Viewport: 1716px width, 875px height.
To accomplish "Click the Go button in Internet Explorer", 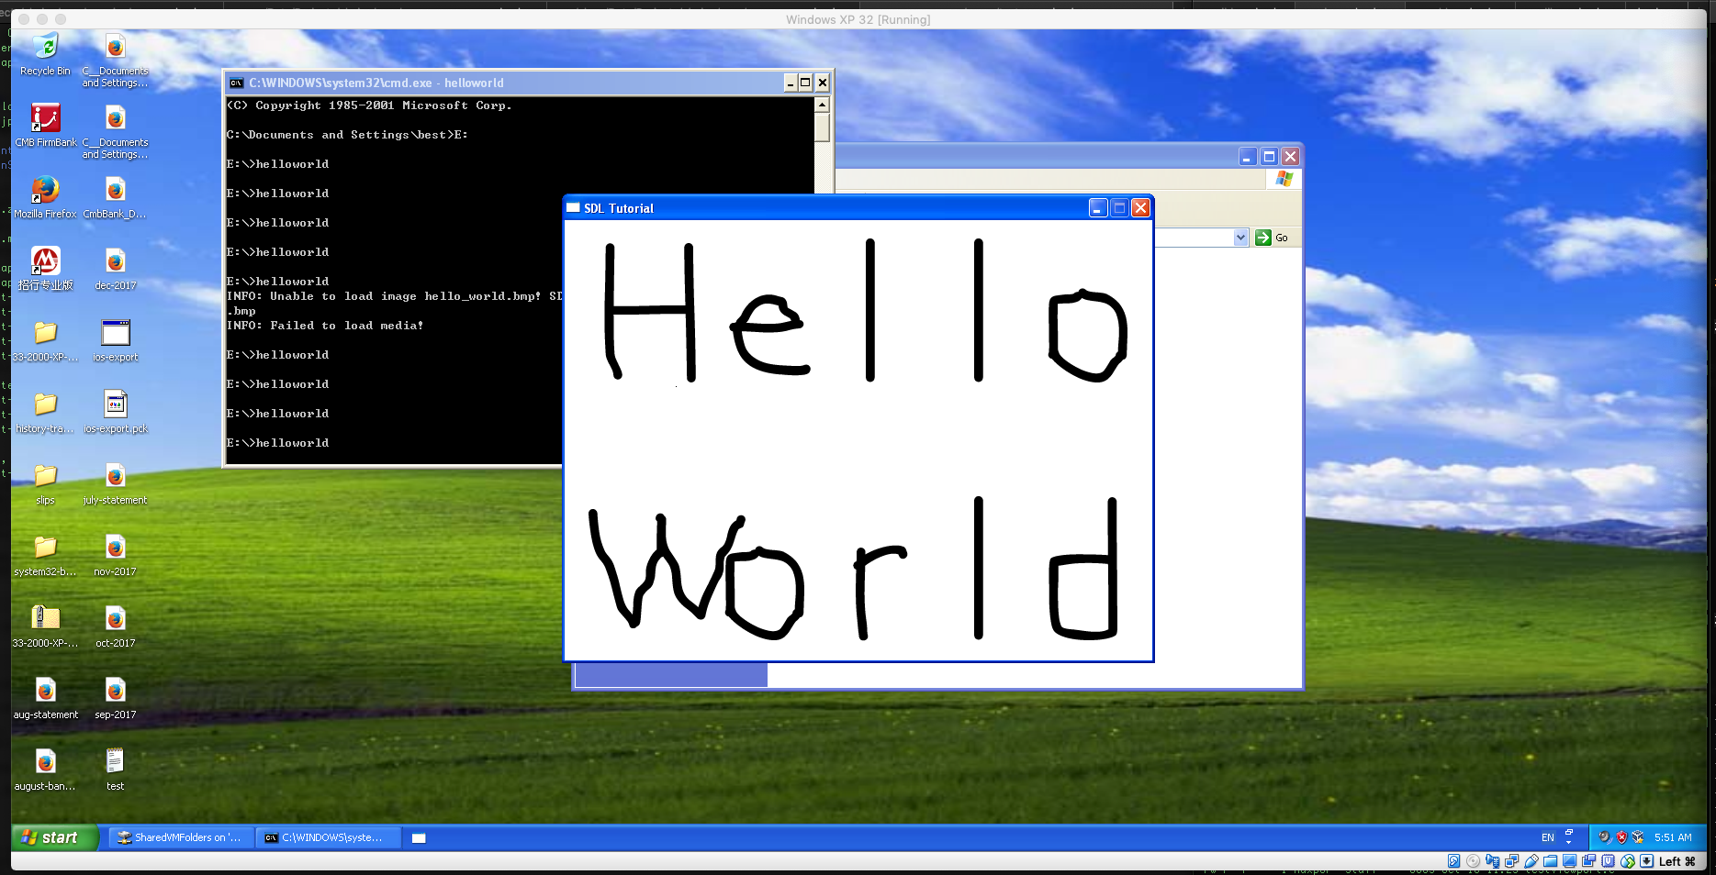I will coord(1266,237).
